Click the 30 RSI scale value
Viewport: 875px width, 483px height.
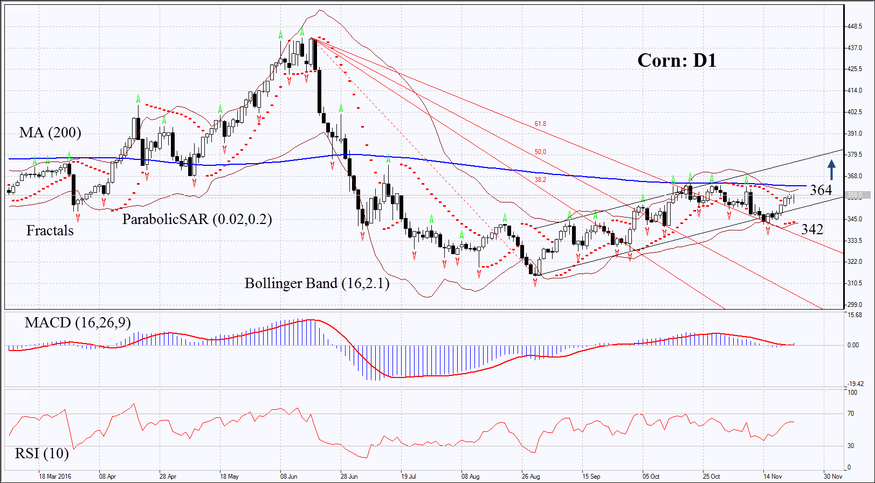[851, 446]
